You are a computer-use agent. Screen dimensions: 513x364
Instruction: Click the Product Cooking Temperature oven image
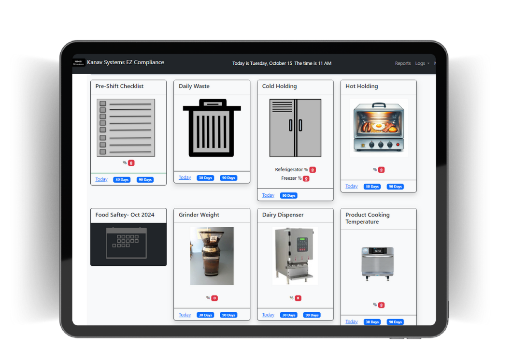(x=377, y=261)
